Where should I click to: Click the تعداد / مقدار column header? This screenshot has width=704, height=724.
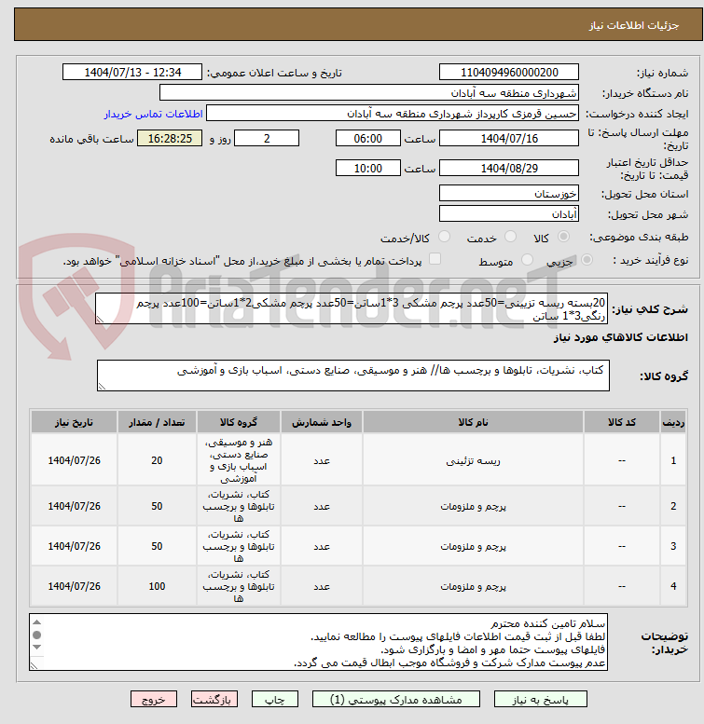click(157, 422)
